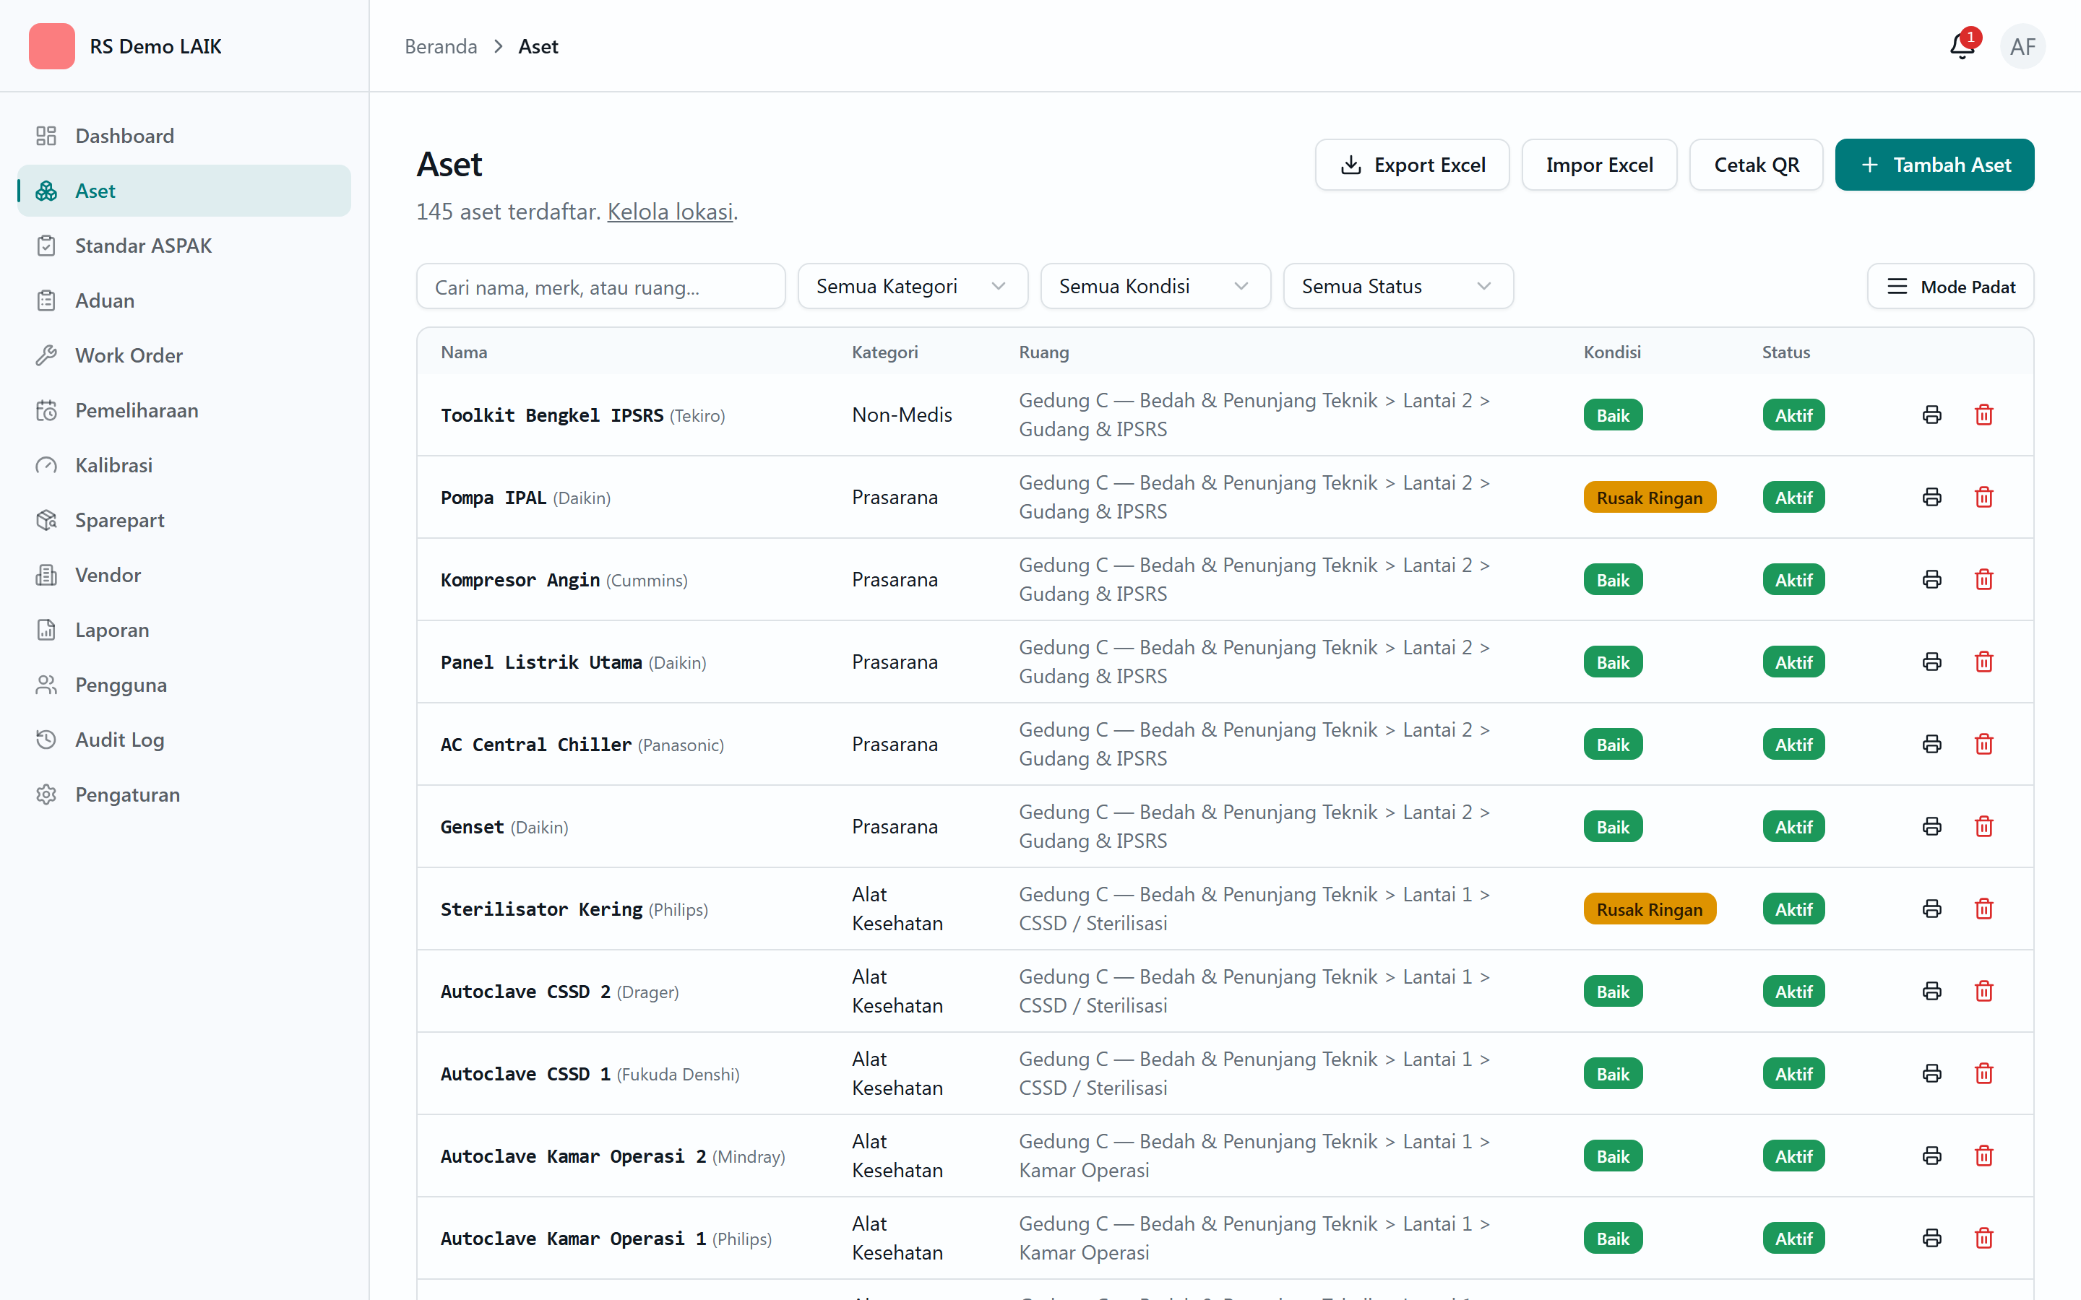Click the Impor Excel button
The width and height of the screenshot is (2081, 1300).
coord(1598,165)
